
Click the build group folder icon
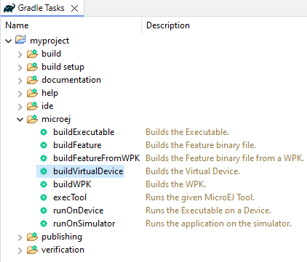(x=32, y=54)
